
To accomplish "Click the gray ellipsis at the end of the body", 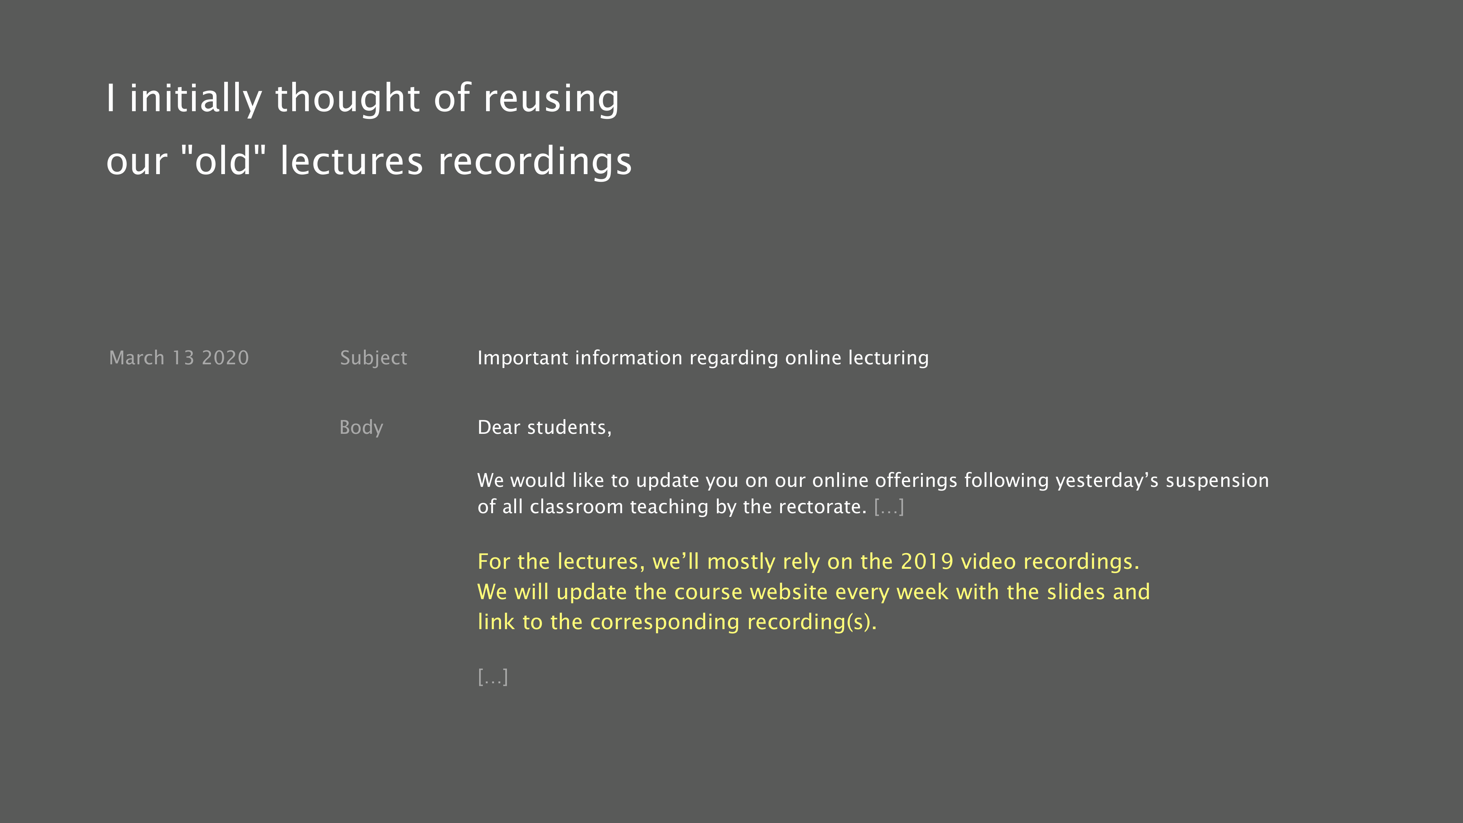I will pos(492,677).
